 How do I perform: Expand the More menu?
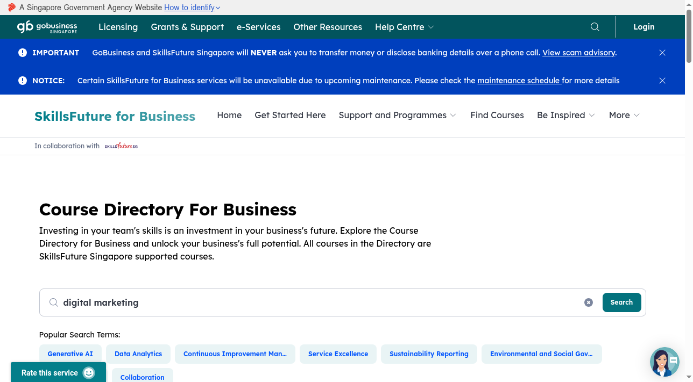[x=625, y=115]
